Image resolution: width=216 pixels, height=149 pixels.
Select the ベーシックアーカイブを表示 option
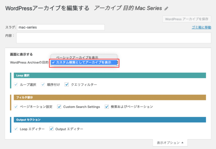(x=77, y=57)
